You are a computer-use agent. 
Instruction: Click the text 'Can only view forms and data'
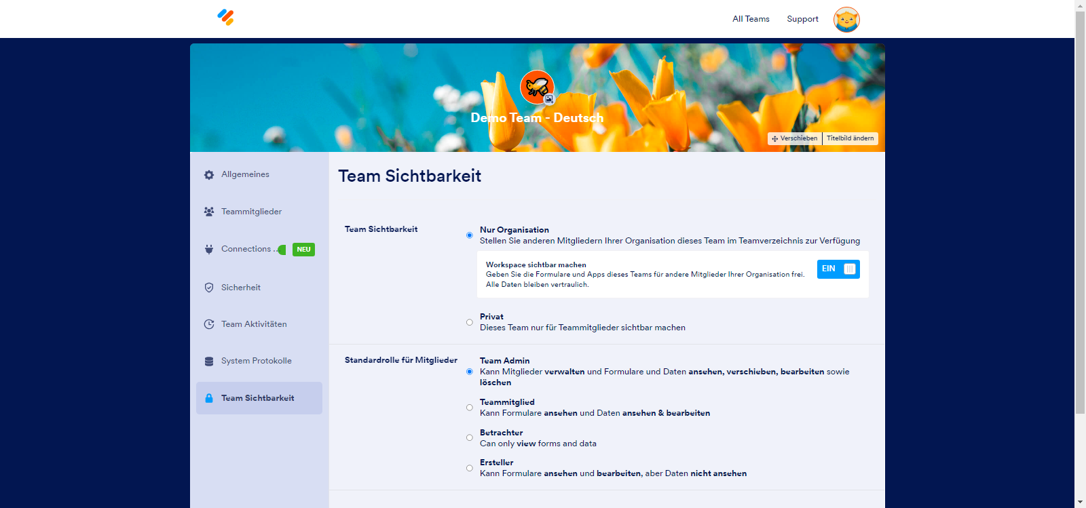coord(538,444)
